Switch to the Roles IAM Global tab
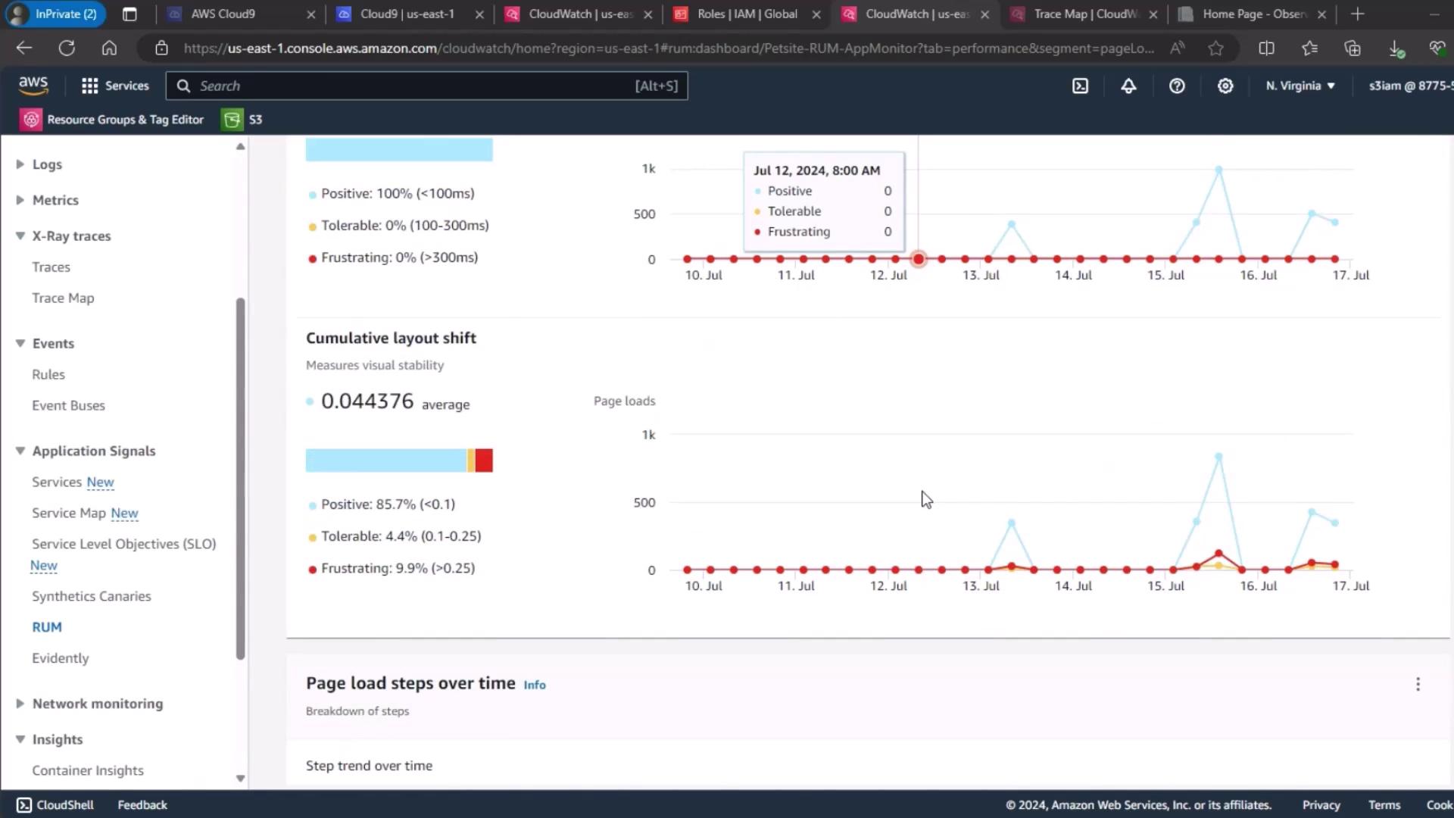 pyautogui.click(x=747, y=14)
